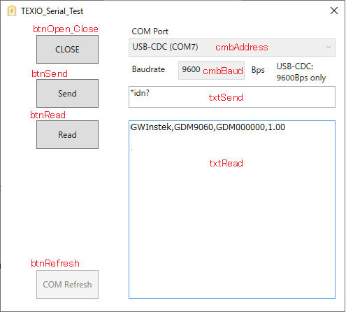Screen dimensions: 346x312
Task: Click inside the large response text area
Action: coord(232,209)
